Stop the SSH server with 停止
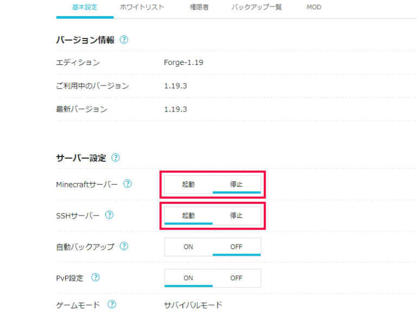 [x=236, y=216]
